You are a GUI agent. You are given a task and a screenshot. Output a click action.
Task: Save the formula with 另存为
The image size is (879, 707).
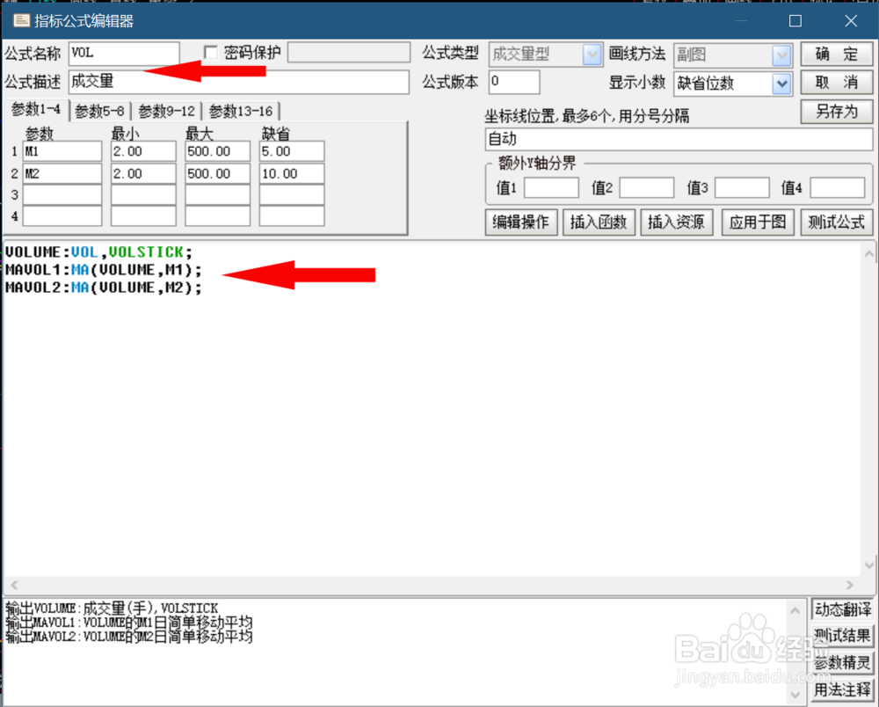836,112
